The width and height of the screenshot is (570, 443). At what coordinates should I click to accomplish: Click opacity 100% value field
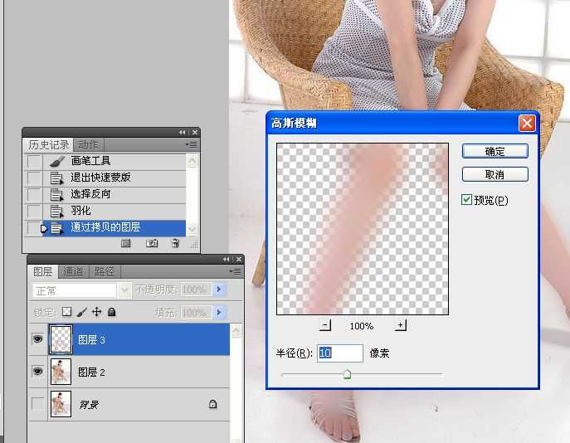196,290
